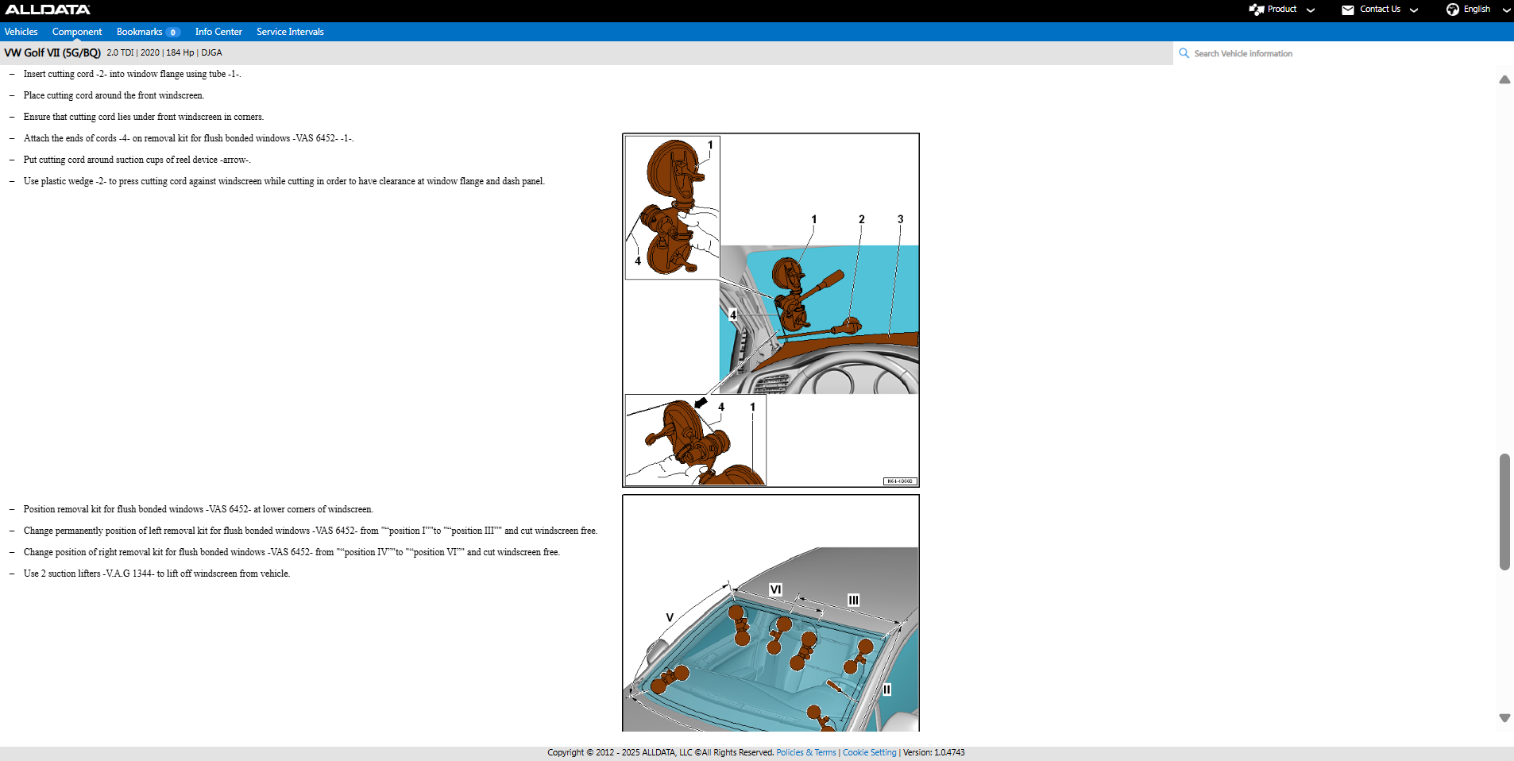Open the Policies & Terms link
The image size is (1514, 761).
point(805,752)
